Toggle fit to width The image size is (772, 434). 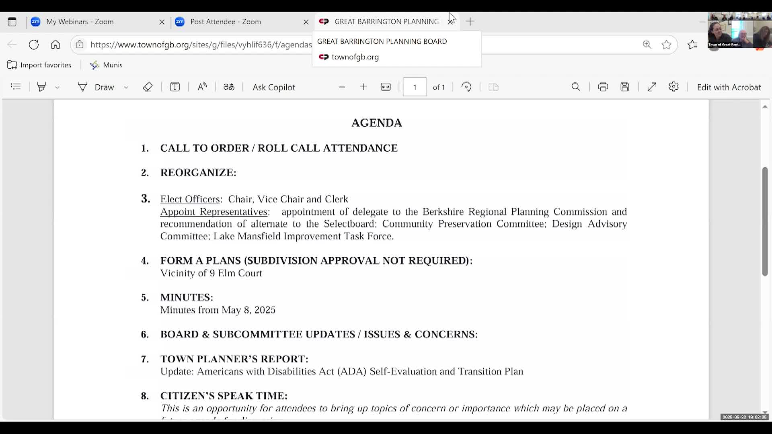pyautogui.click(x=386, y=87)
